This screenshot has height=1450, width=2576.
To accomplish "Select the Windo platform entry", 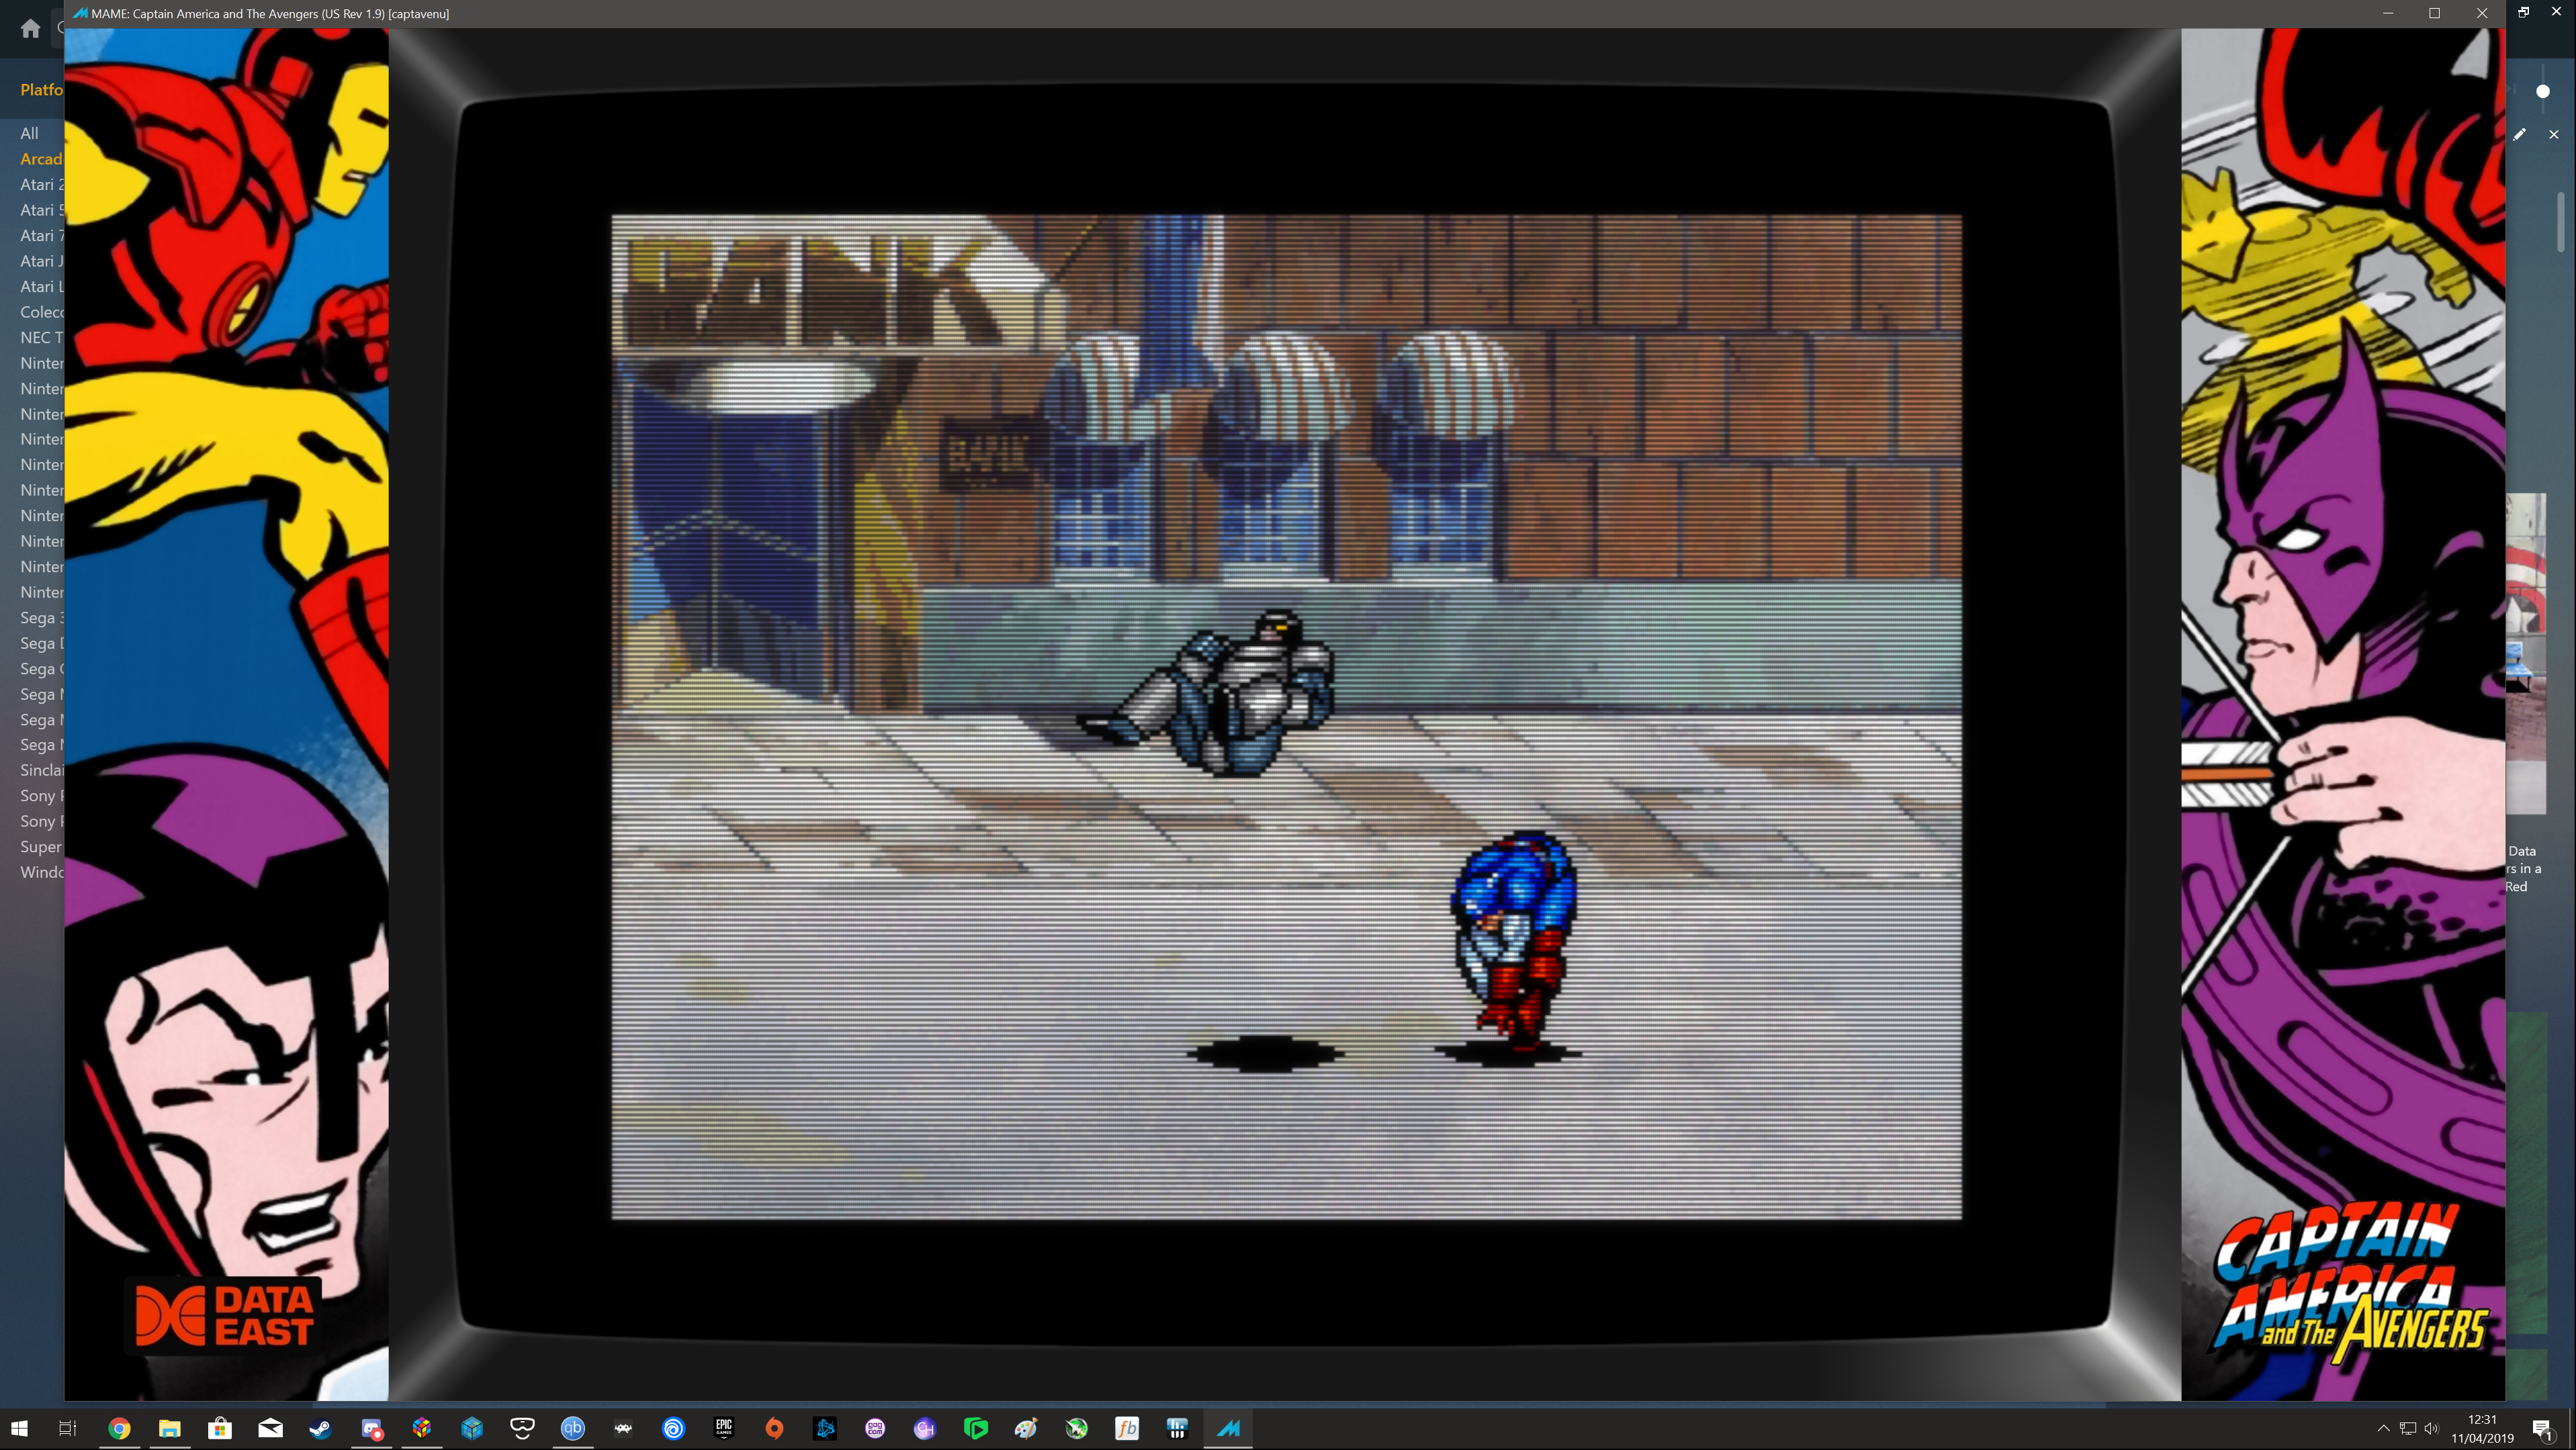I will point(41,872).
